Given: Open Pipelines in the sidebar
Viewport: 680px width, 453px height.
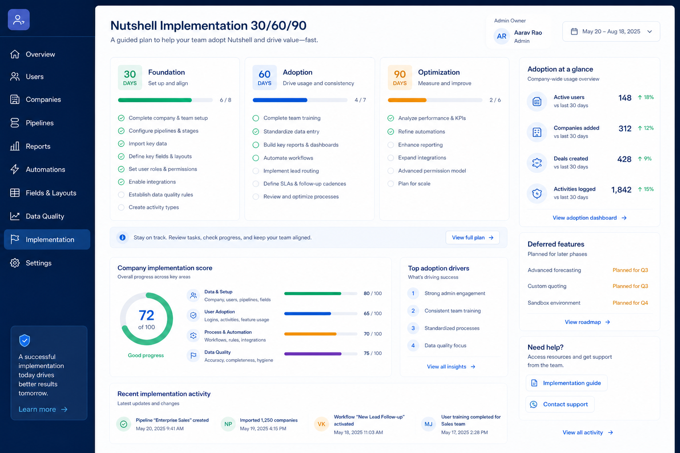Looking at the screenshot, I should coord(47,123).
